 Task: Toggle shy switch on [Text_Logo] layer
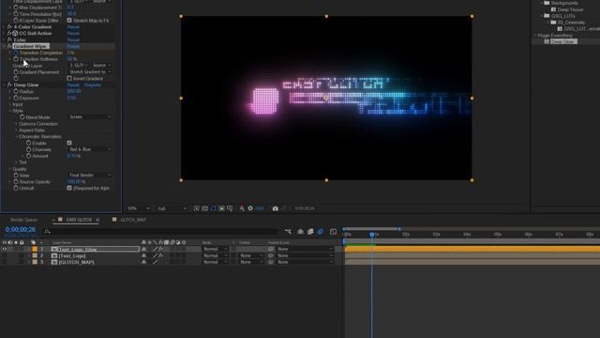(143, 255)
